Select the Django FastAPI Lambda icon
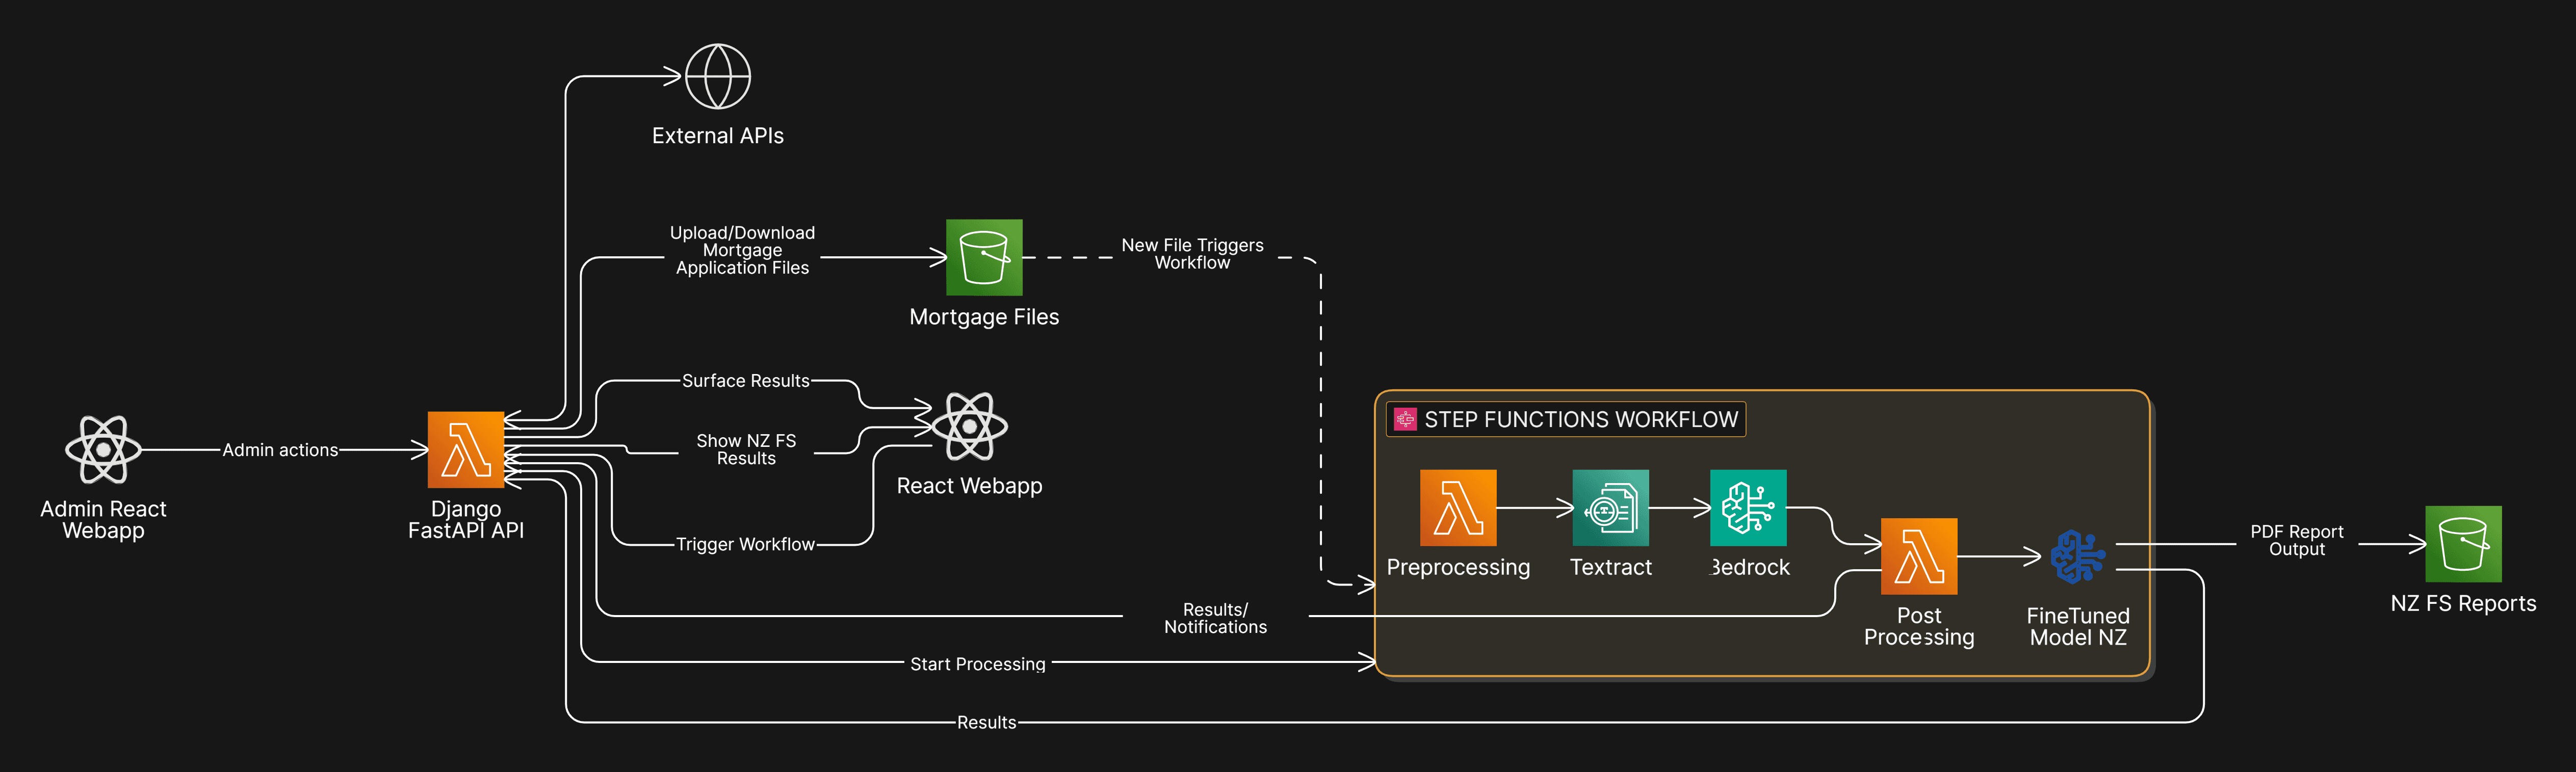 (466, 450)
